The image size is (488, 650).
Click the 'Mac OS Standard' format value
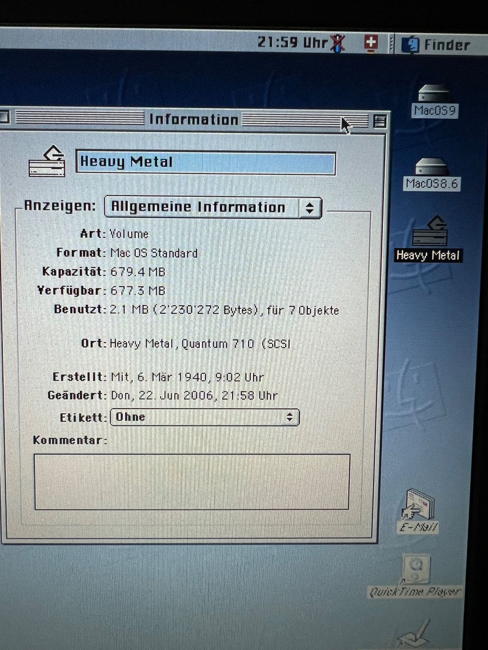pos(154,253)
